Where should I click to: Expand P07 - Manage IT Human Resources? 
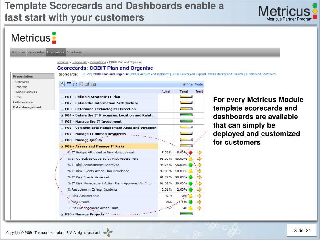[x=62, y=134]
